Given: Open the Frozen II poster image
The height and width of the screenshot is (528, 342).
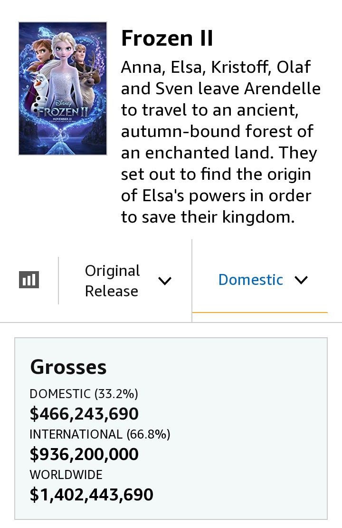Looking at the screenshot, I should pos(63,88).
